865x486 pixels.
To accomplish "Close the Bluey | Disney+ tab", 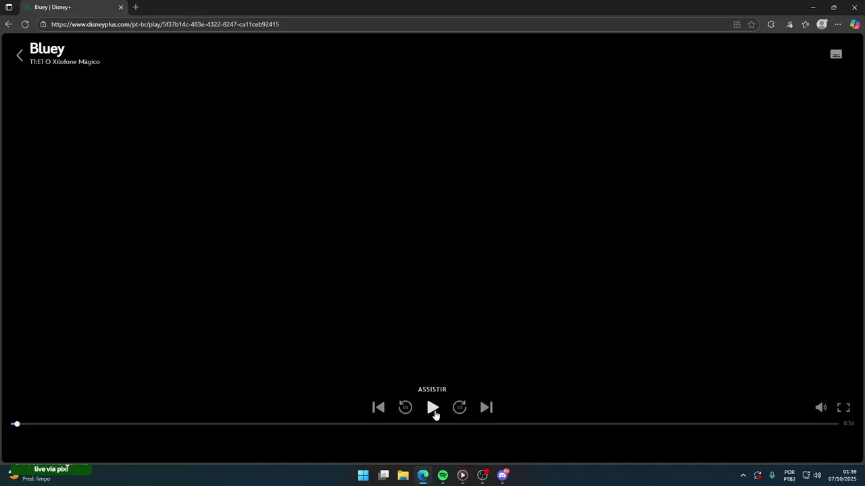I will [121, 7].
